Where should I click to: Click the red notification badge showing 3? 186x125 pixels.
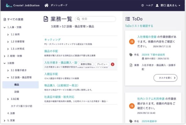point(113,64)
